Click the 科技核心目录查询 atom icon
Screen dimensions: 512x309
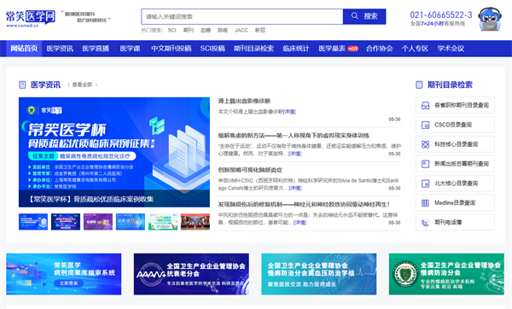[x=426, y=144]
